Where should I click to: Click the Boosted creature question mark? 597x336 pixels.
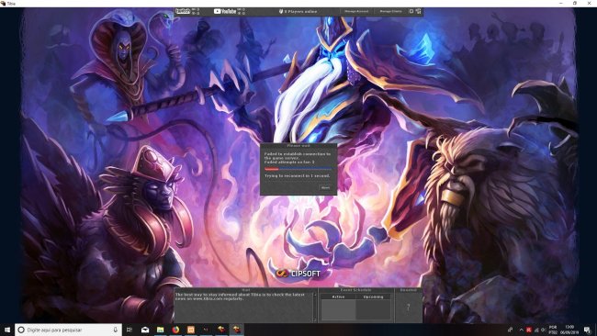tap(408, 307)
